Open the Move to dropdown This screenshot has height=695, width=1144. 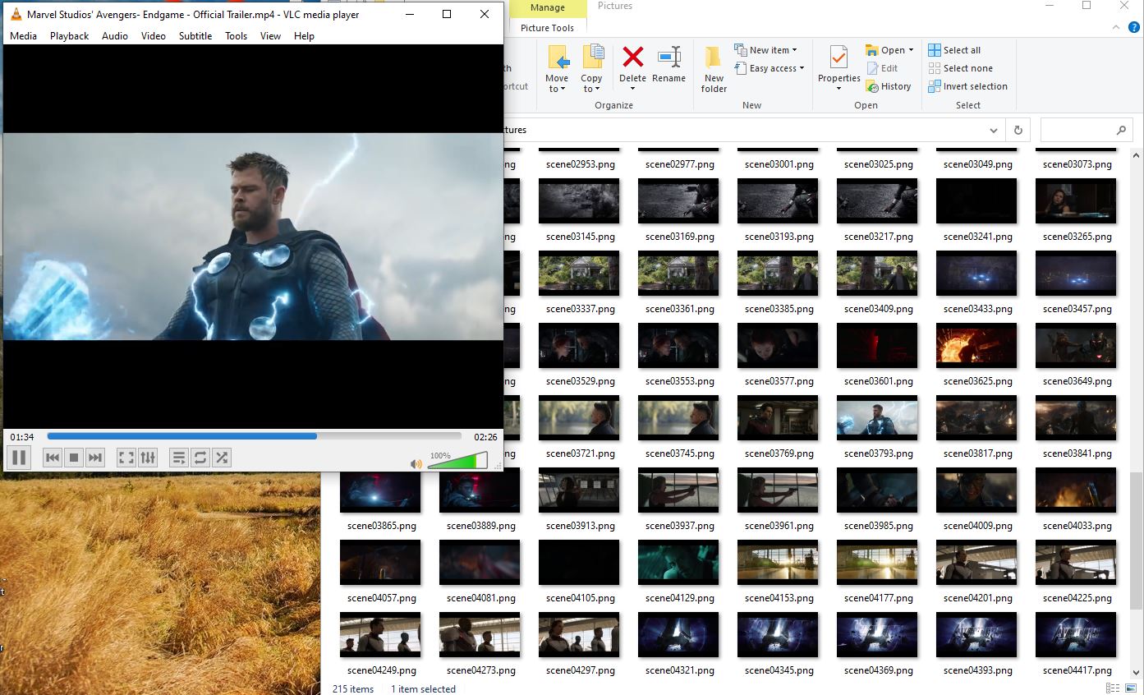557,69
